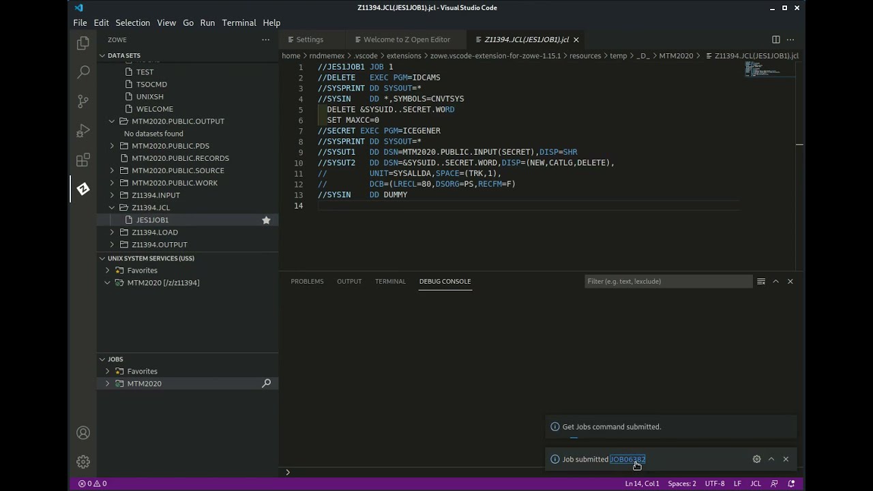Open the Run menu
This screenshot has width=873, height=491.
(x=207, y=23)
